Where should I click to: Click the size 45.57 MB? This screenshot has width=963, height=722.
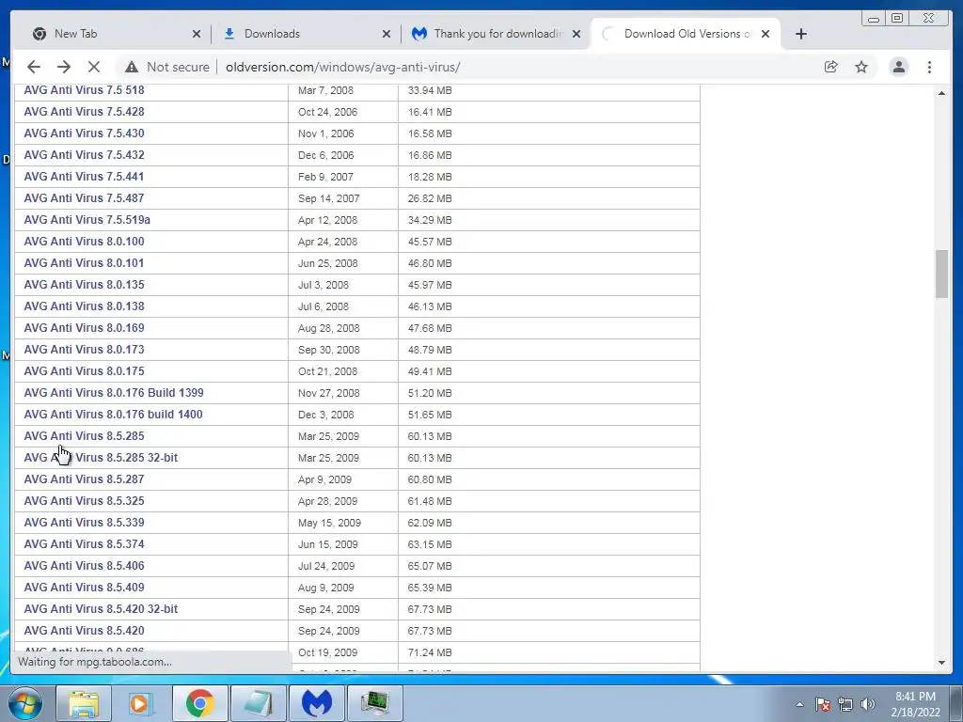coord(430,242)
